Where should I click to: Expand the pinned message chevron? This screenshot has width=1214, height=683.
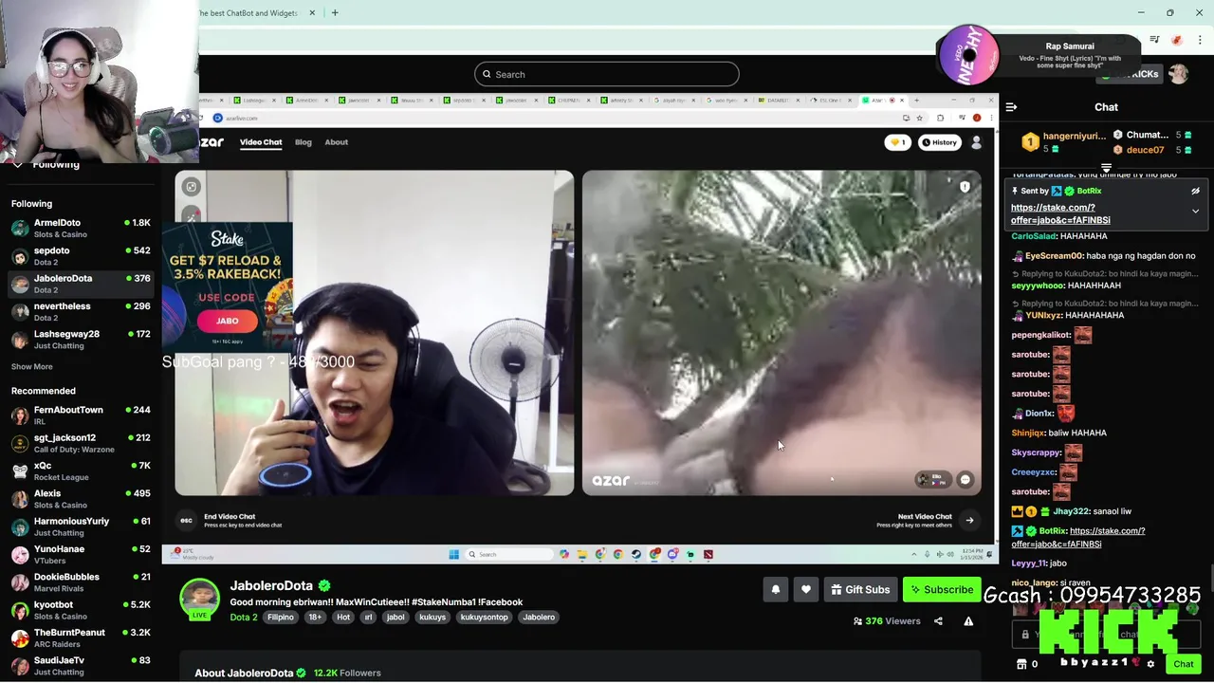1195,212
